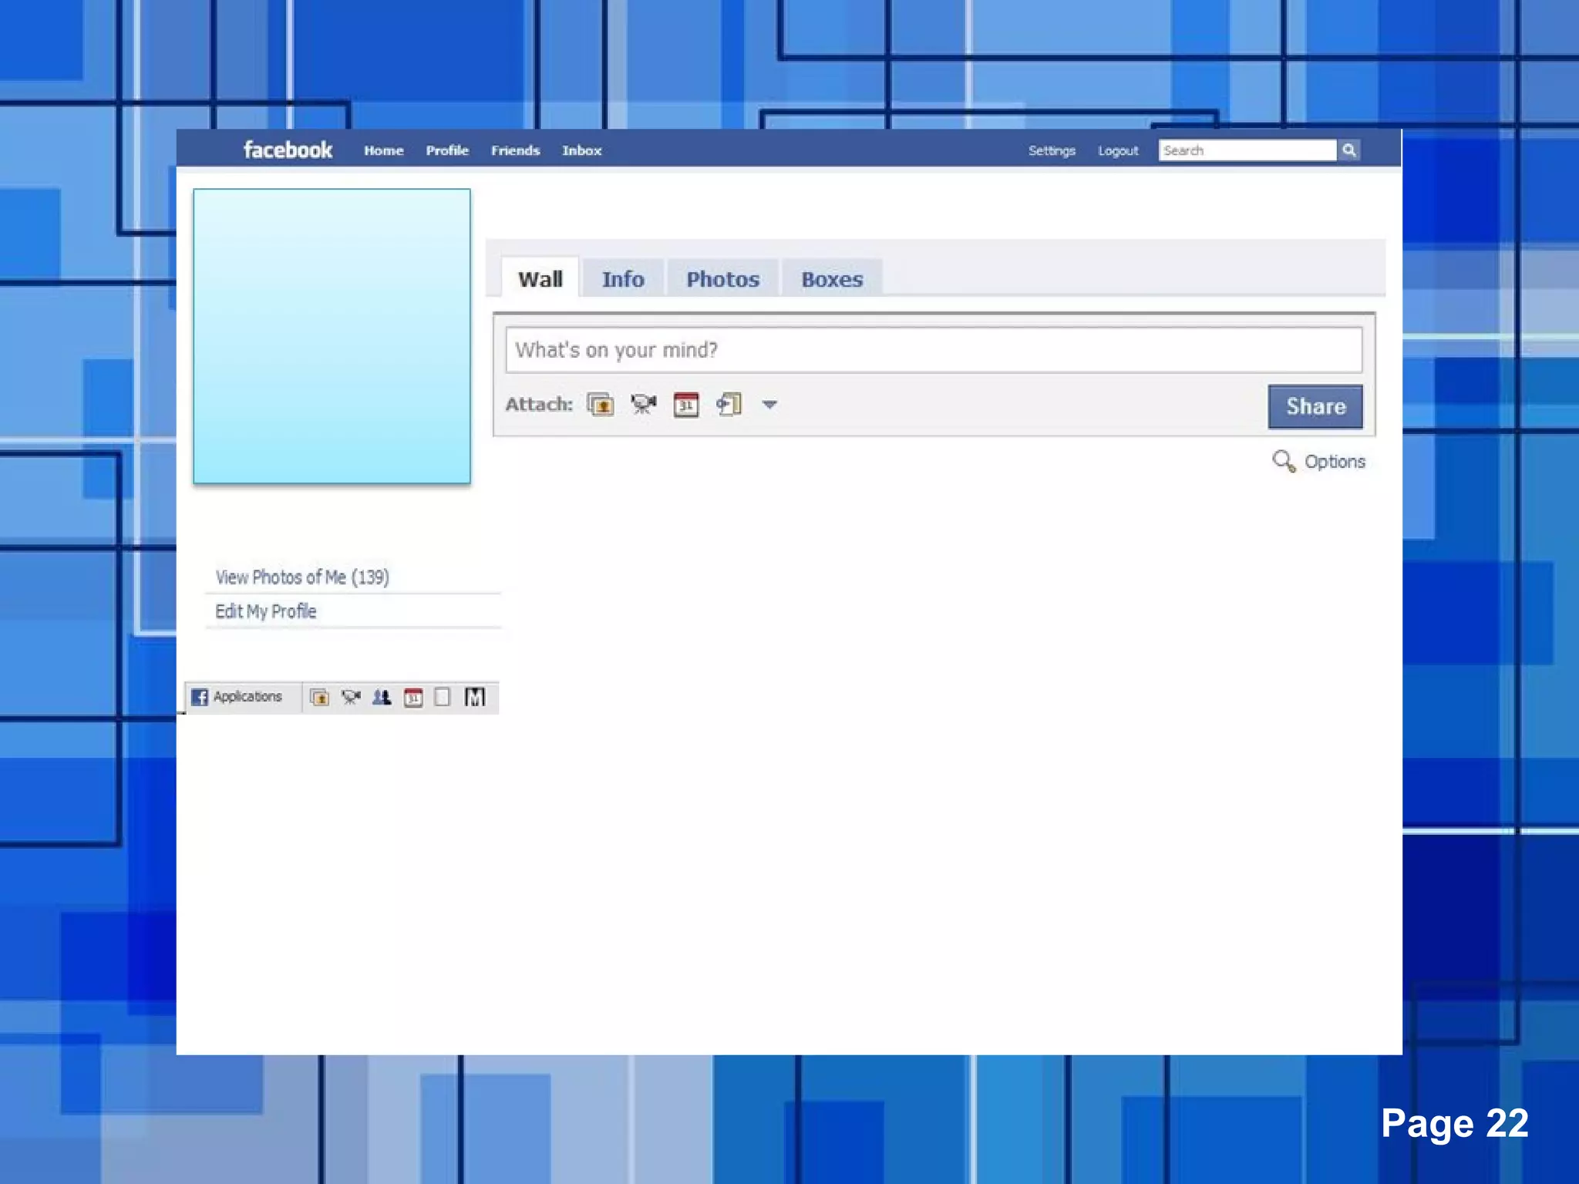1579x1184 pixels.
Task: Open View Photos of Me link
Action: [302, 577]
